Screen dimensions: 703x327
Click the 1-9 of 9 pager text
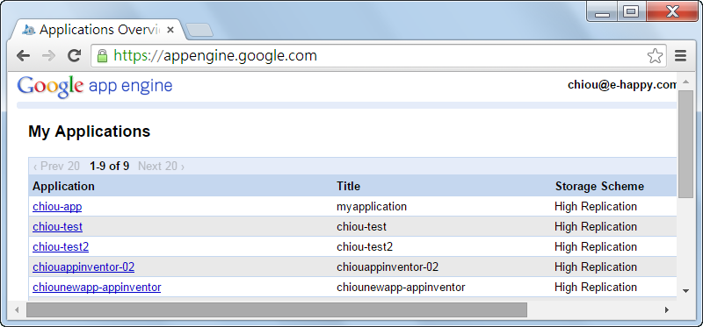109,167
